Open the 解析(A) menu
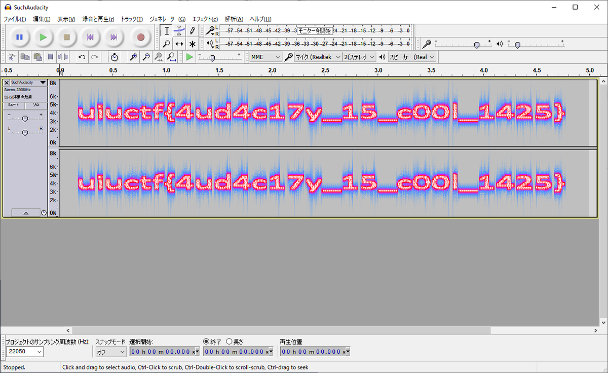608x373 pixels. [x=234, y=19]
